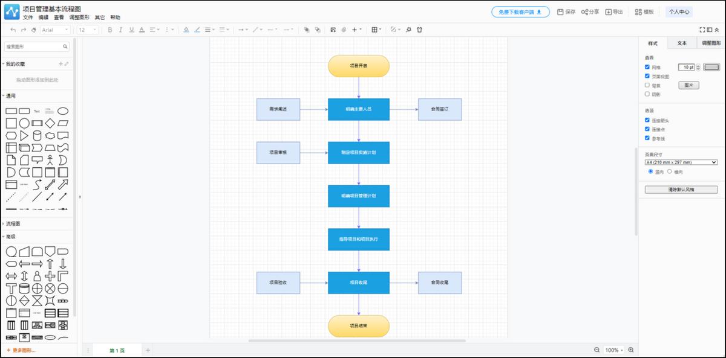Open the A4 page size dropdown
The width and height of the screenshot is (726, 358).
[681, 162]
